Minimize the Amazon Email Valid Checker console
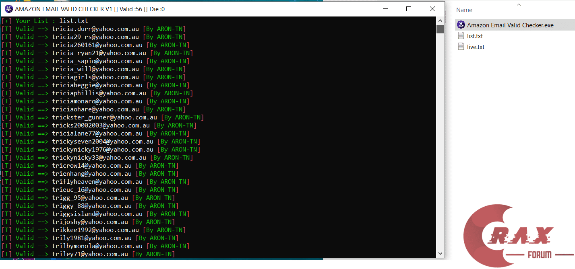 [386, 9]
